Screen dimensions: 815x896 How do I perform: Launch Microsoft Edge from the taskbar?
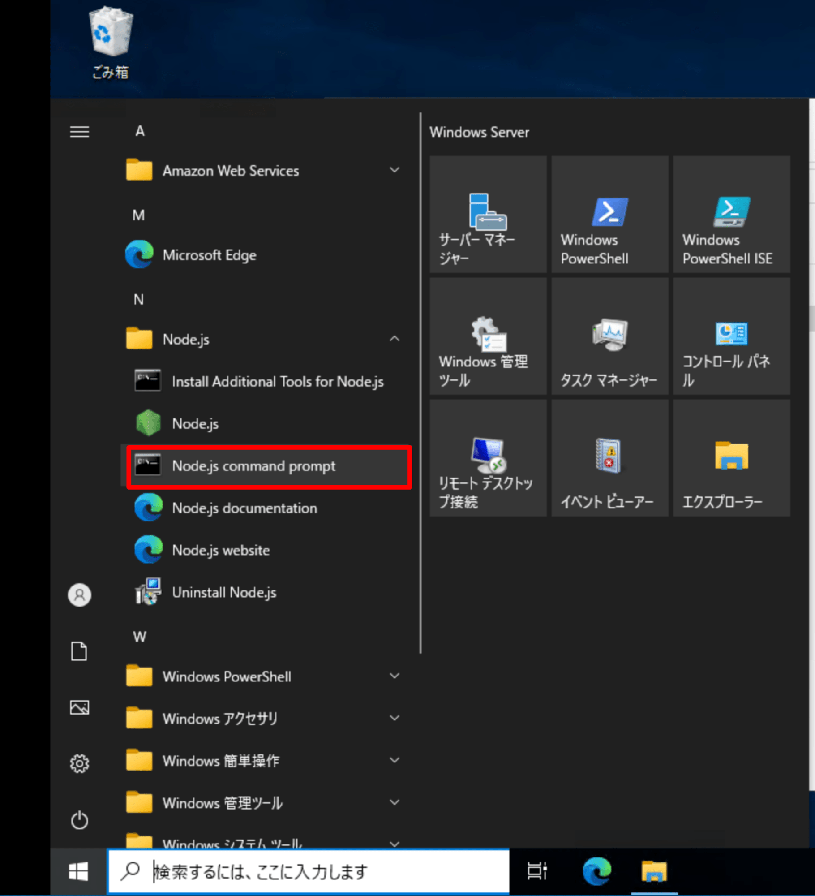[597, 871]
